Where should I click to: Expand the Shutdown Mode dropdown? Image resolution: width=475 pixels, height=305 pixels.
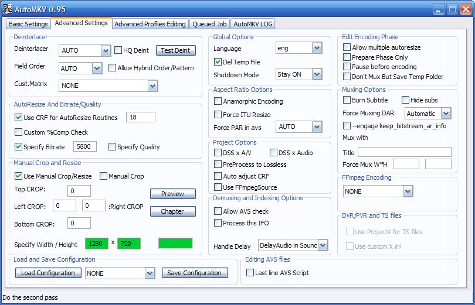[317, 74]
